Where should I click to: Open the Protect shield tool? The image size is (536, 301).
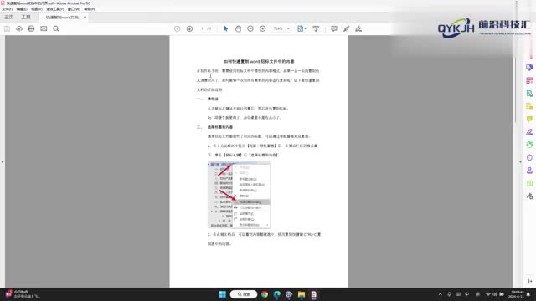point(529,158)
